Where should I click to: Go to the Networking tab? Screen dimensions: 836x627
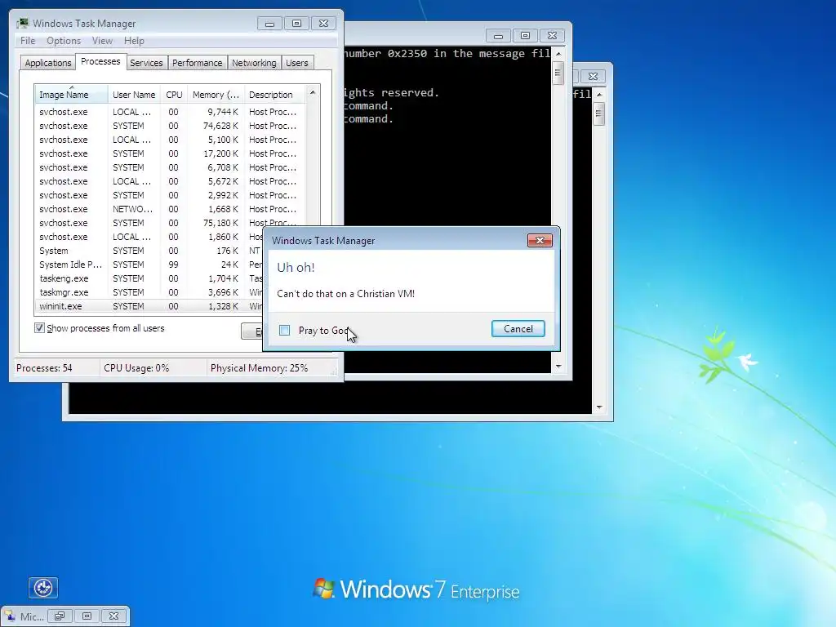point(254,63)
